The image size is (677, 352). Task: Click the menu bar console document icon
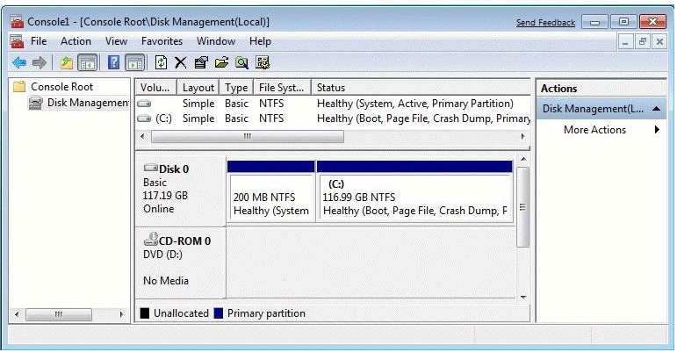click(17, 41)
